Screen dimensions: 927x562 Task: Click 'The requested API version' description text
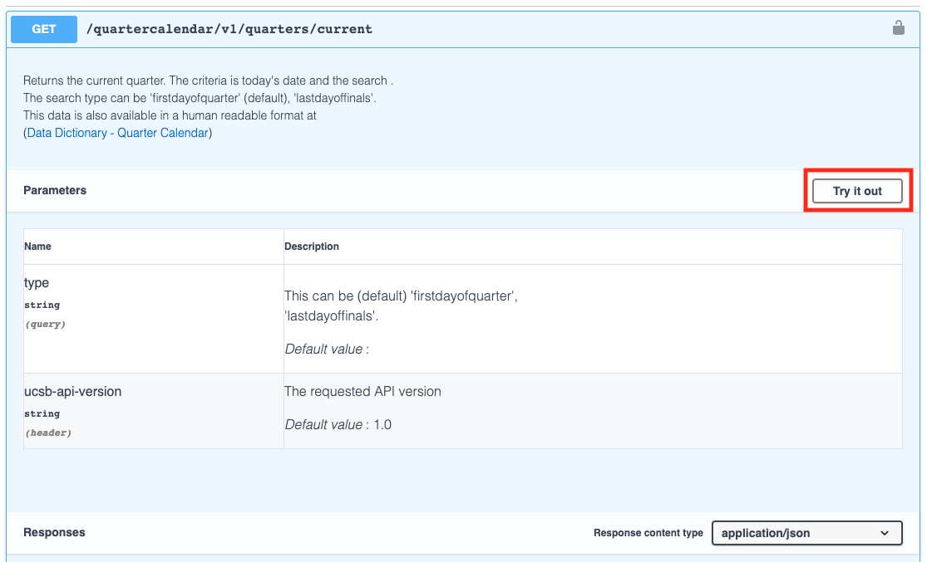coord(362,391)
